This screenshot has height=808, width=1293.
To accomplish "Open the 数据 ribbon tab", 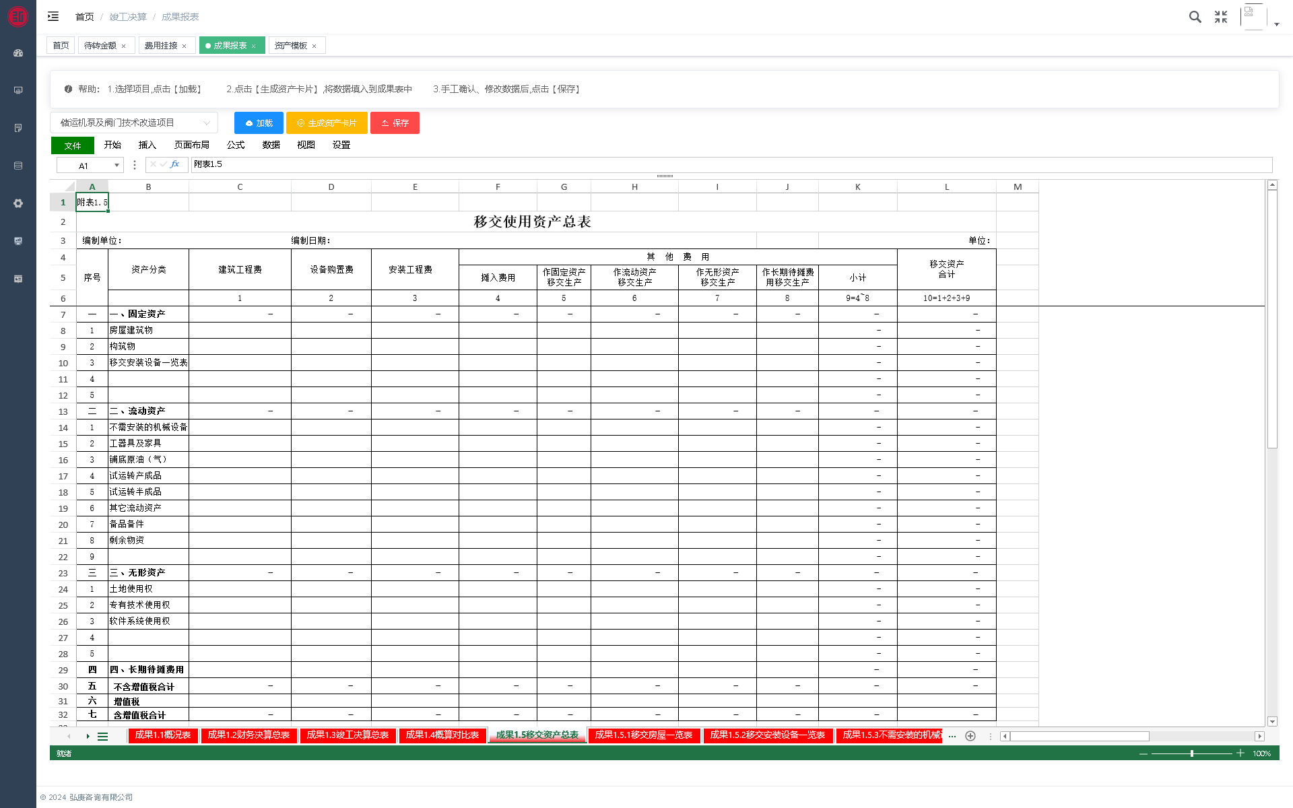I will (271, 145).
